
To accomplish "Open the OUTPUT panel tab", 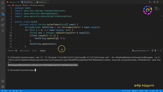I will pyautogui.click(x=35, y=51).
